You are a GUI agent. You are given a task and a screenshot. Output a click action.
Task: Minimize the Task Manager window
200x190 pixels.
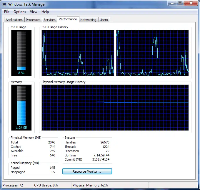click(x=172, y=3)
